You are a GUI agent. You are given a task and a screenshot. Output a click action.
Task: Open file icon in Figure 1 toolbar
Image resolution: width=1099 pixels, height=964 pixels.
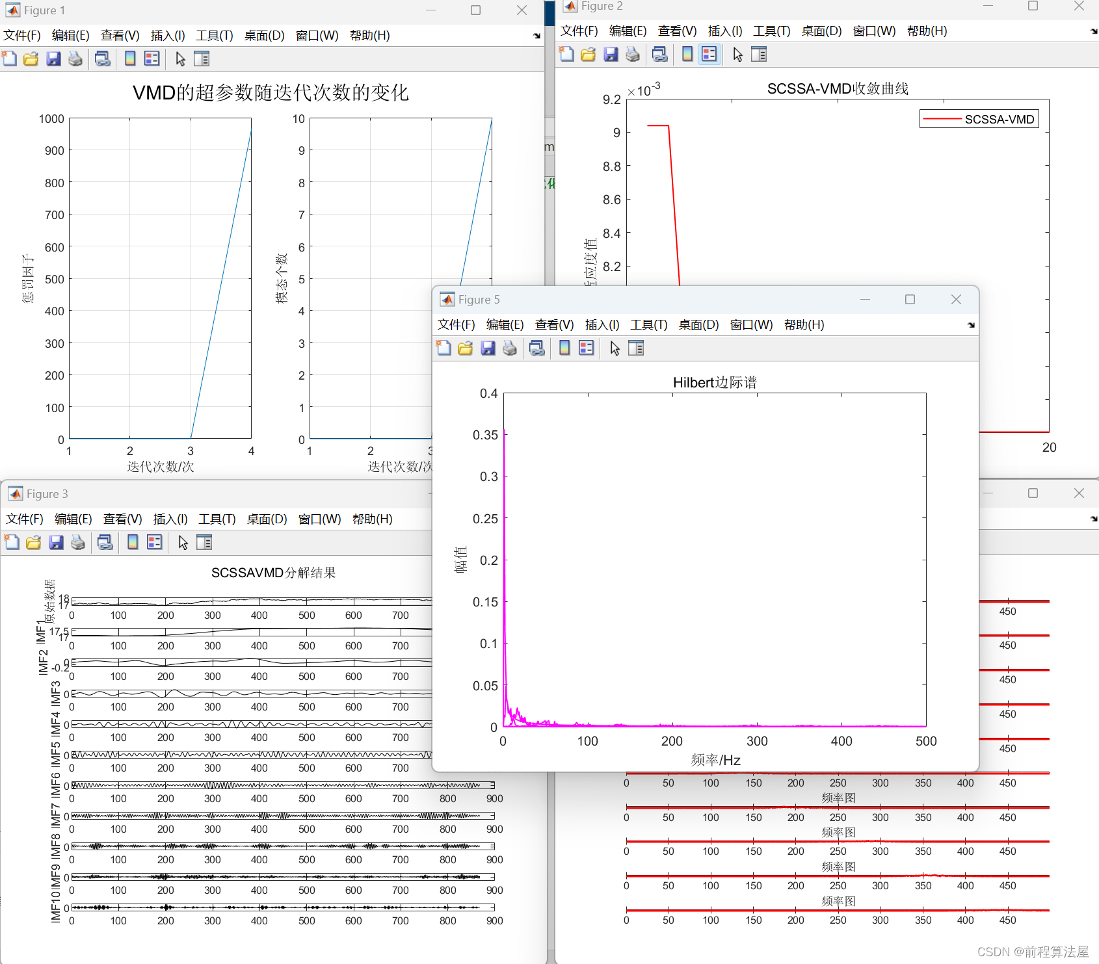coord(31,59)
